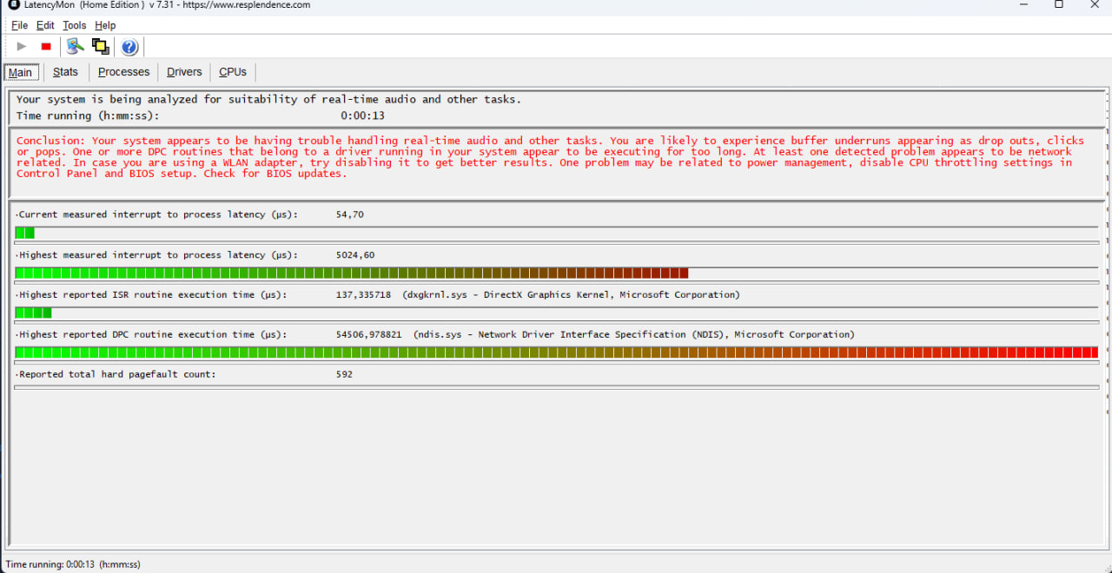
Task: Open the File menu
Action: [19, 25]
